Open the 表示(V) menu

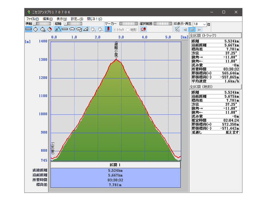click(x=62, y=19)
